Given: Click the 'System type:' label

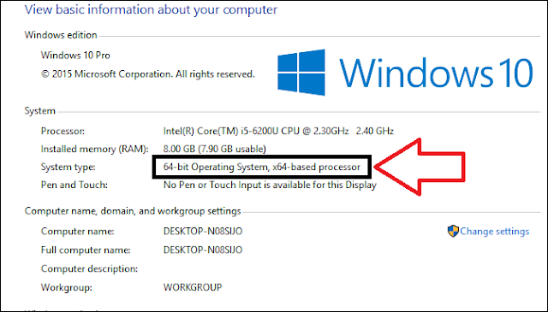Looking at the screenshot, I should tap(68, 168).
